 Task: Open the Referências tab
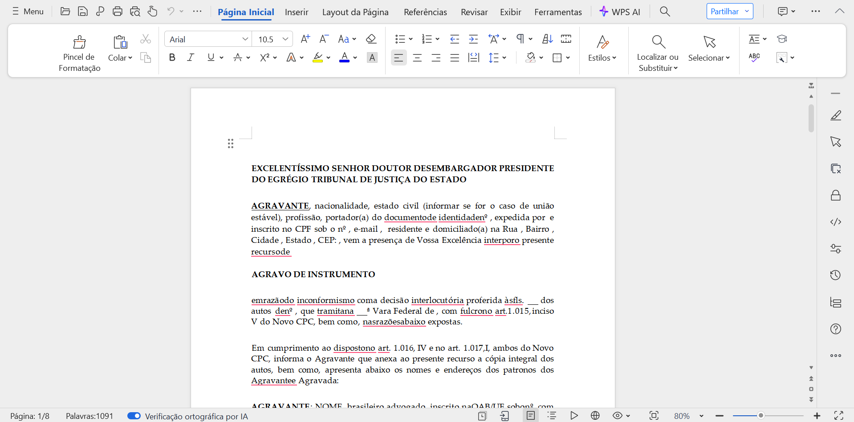pos(425,12)
